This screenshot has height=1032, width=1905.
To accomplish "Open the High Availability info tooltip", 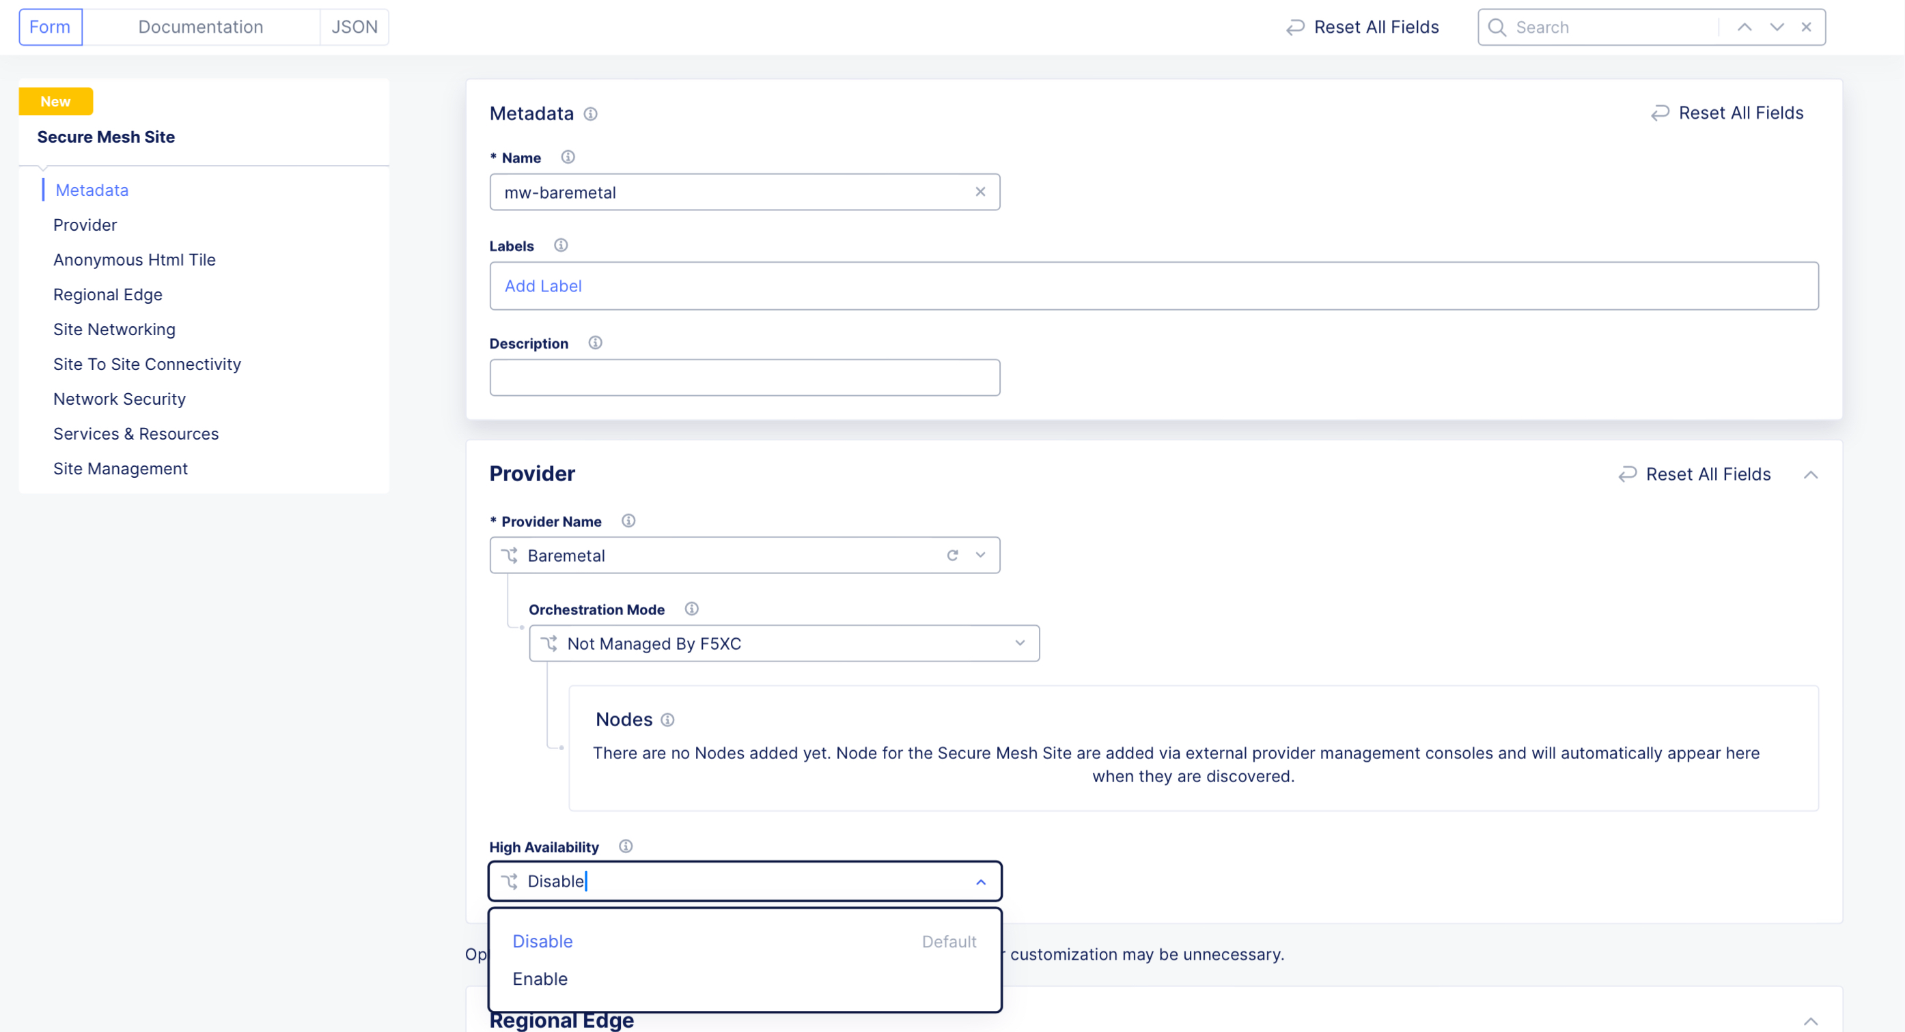I will (x=625, y=846).
